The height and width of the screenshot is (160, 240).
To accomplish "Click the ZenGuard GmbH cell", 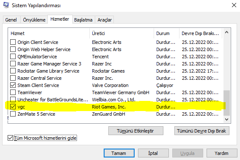I will pos(108,114).
